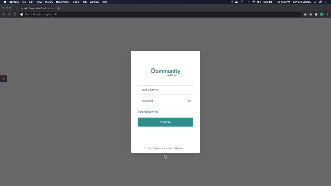The image size is (331, 186).
Task: Click the red recording stop button at the left screen edge
Action: coord(3,79)
